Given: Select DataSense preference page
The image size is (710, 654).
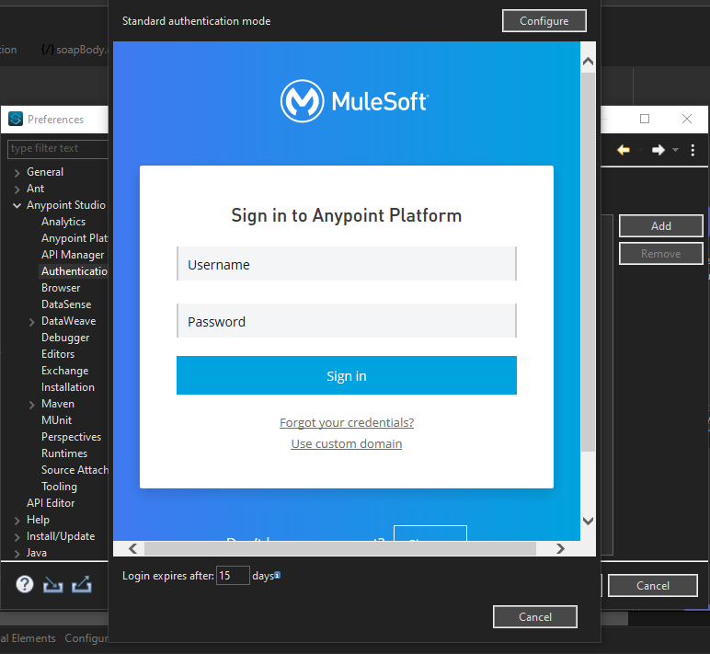Looking at the screenshot, I should tap(66, 304).
